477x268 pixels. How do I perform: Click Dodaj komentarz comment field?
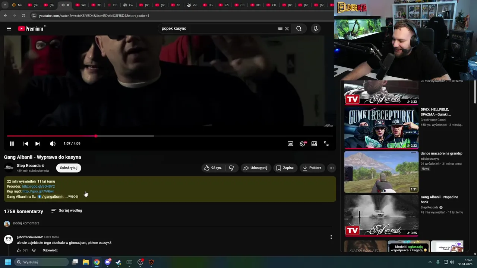173,223
